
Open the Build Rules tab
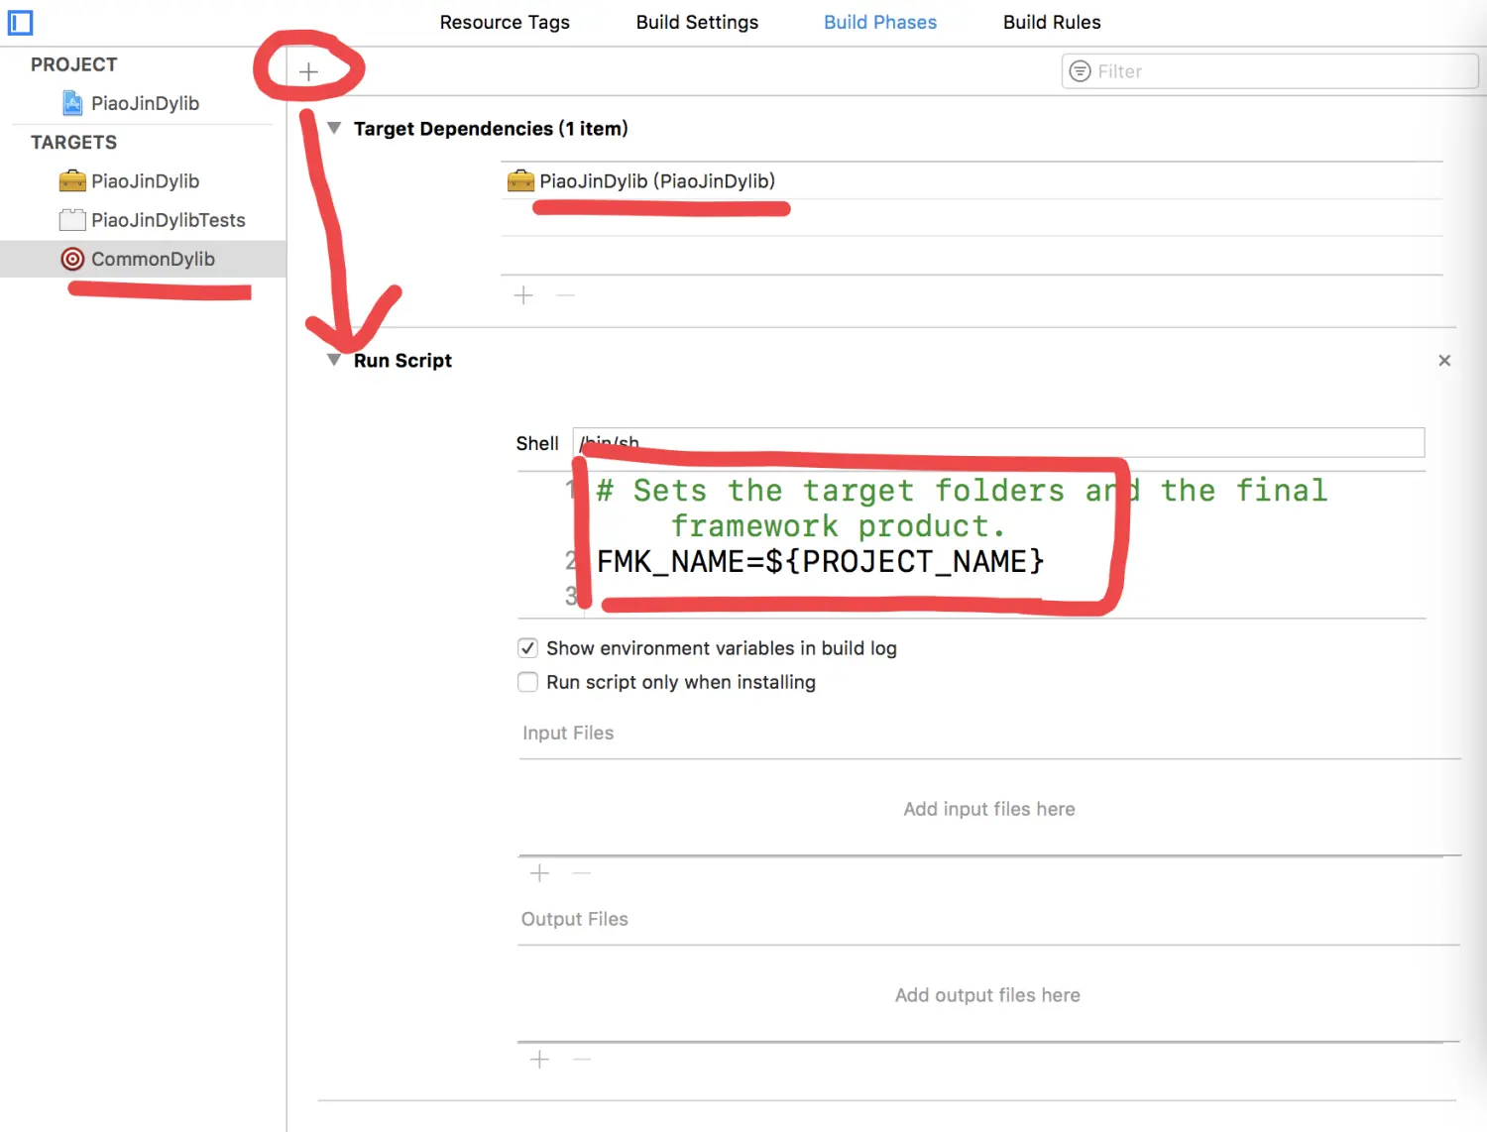point(1052,22)
